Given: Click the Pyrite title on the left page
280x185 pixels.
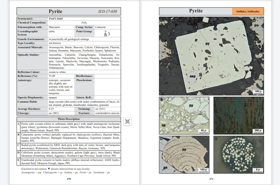Looking at the screenshot, I should (x=55, y=11).
